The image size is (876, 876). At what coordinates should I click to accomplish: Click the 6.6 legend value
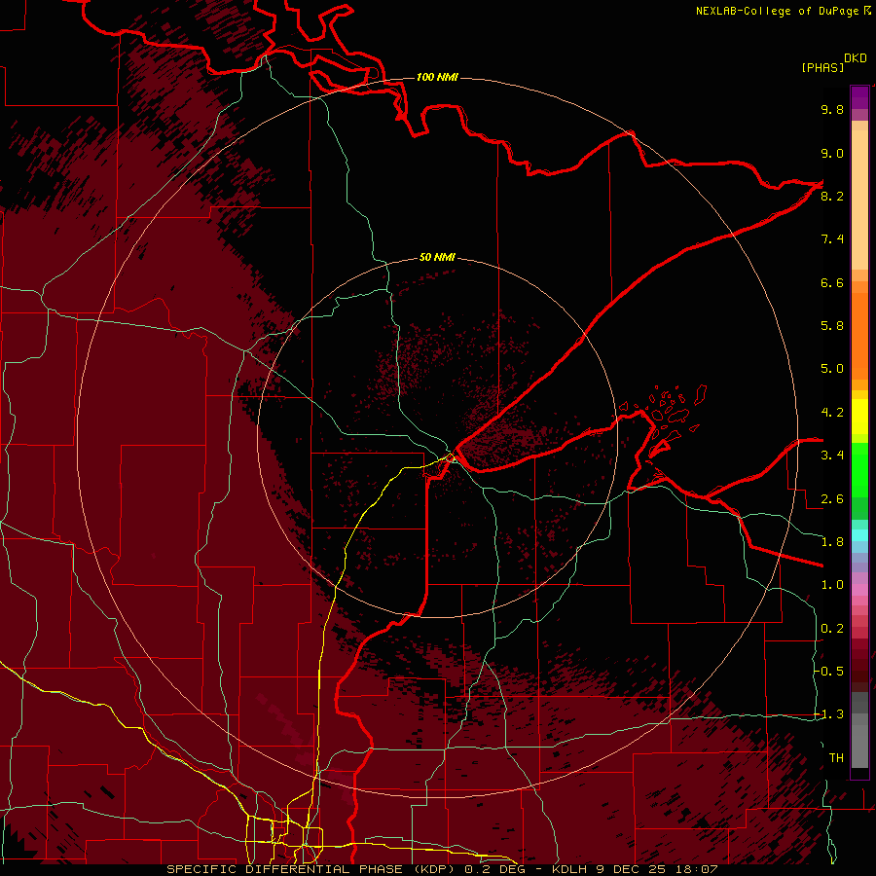pos(832,282)
